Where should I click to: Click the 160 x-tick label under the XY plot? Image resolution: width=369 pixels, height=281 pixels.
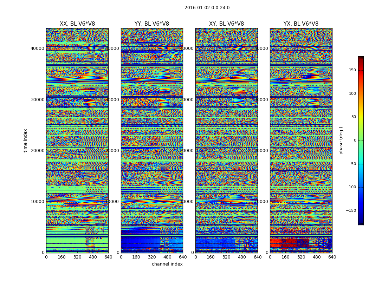211,257
